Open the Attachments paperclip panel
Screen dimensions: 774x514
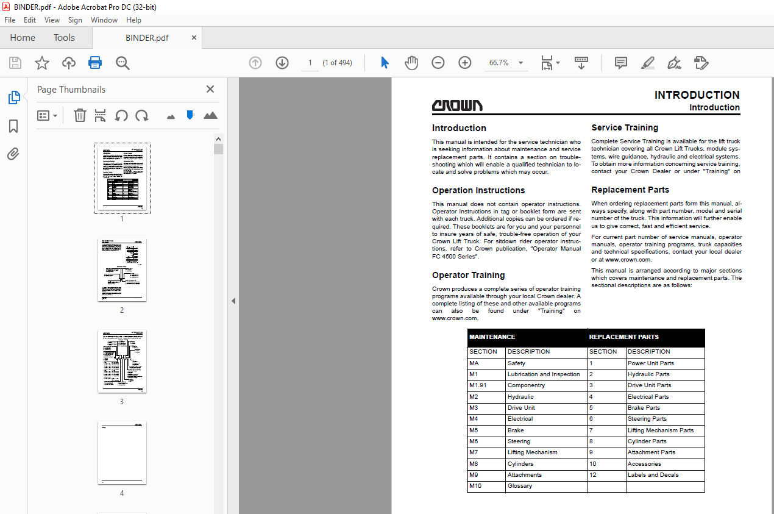(13, 154)
